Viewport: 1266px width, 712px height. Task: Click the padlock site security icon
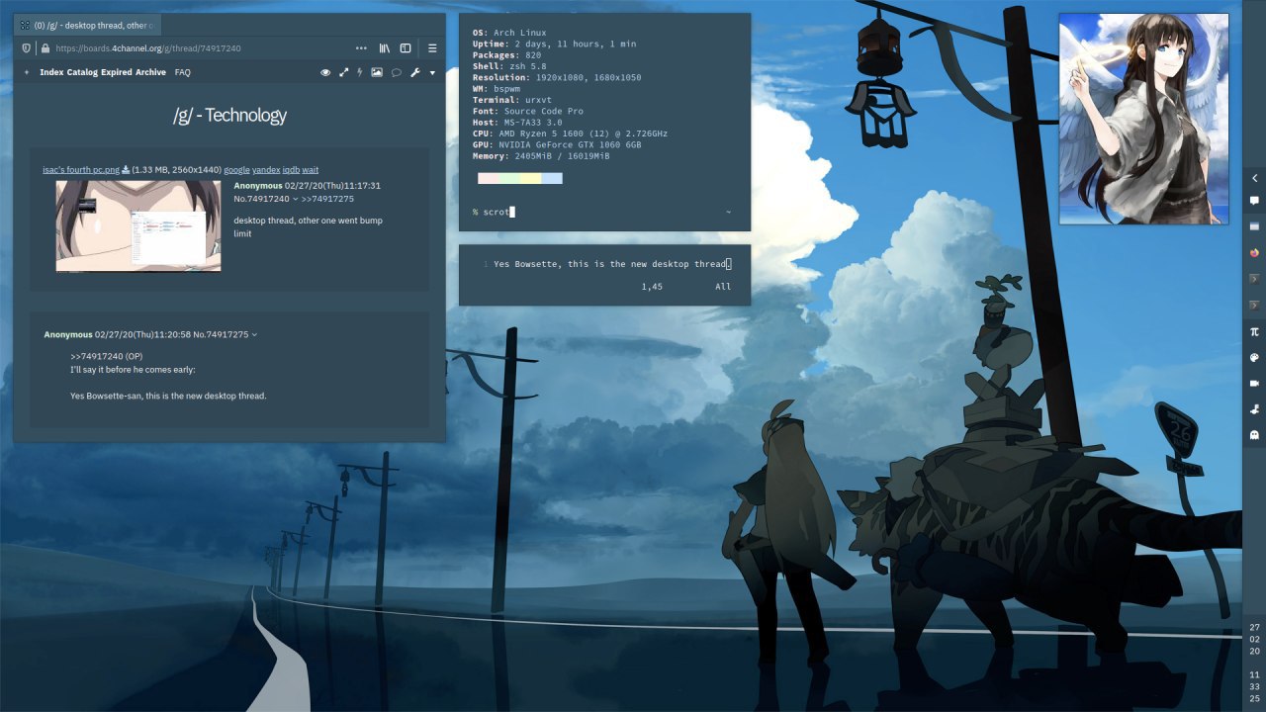(45, 47)
